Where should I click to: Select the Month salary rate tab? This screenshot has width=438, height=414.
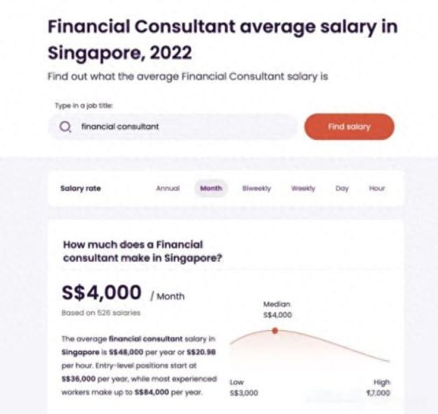point(211,188)
